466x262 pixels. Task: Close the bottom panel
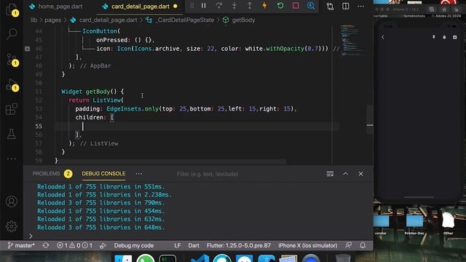pos(360,174)
